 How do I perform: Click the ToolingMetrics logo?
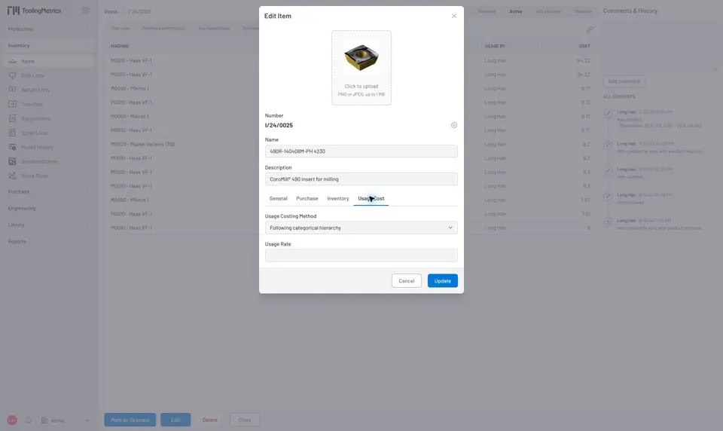[x=34, y=11]
